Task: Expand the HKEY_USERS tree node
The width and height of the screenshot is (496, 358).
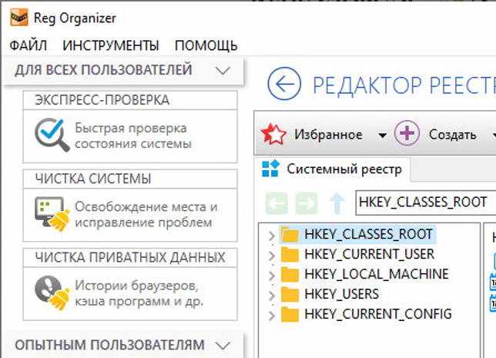Action: [x=271, y=296]
